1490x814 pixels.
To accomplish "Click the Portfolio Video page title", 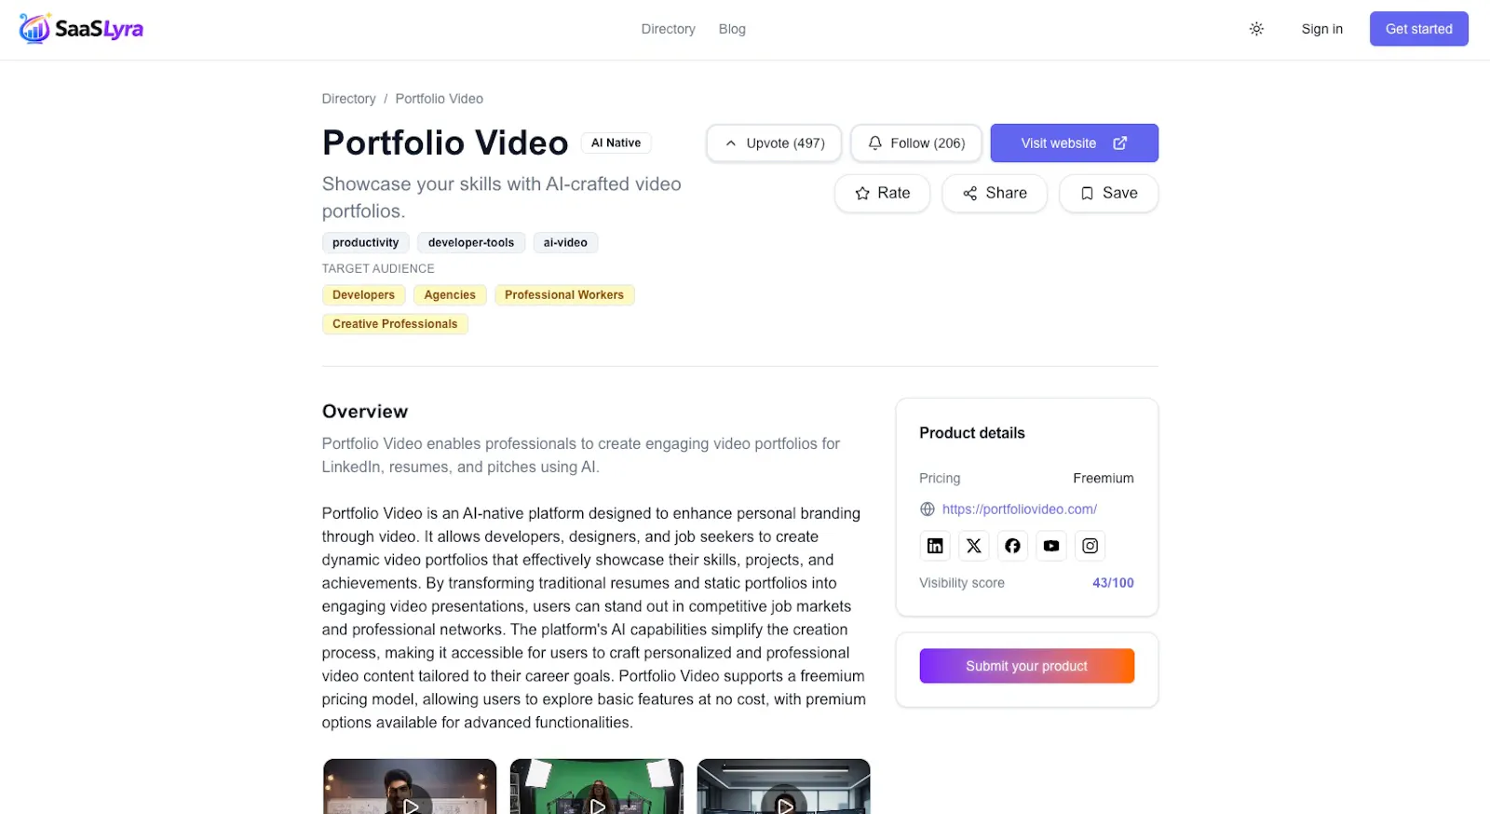I will coord(445,143).
